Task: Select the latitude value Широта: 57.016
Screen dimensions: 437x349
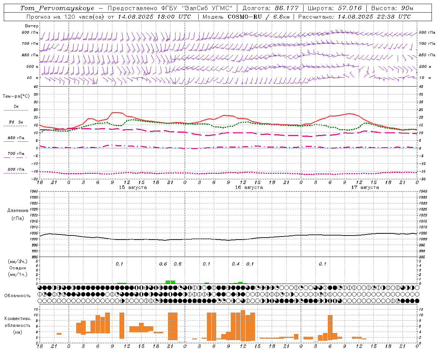Action: (x=335, y=8)
